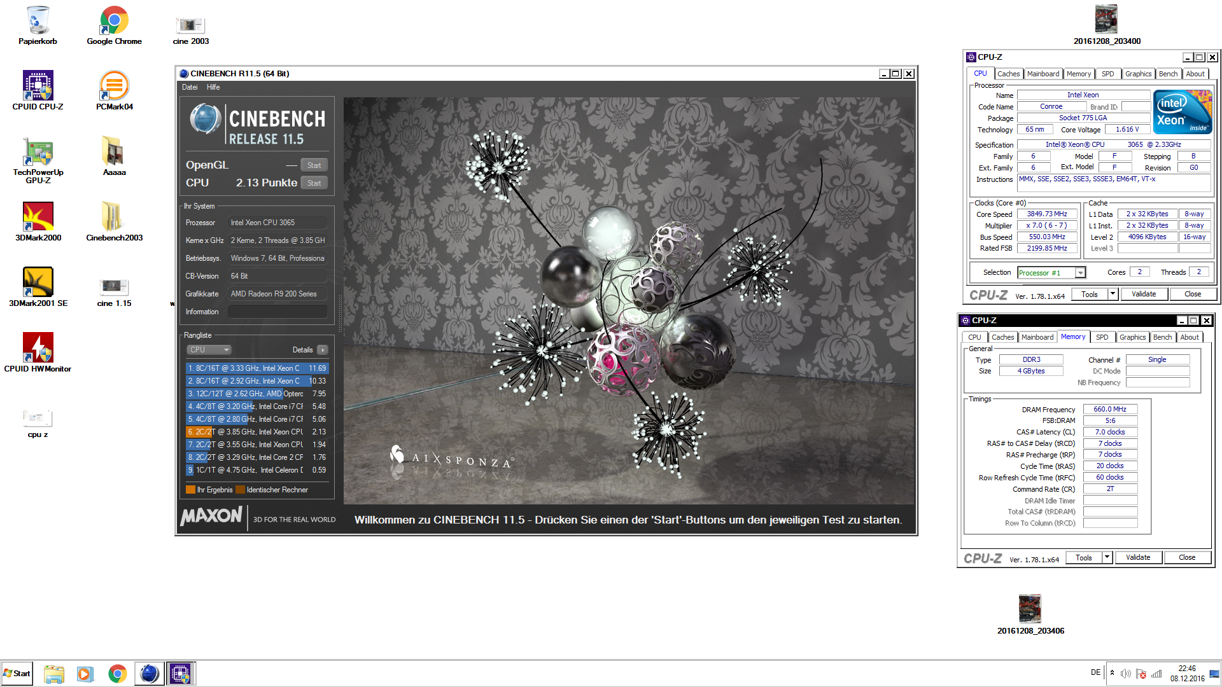Open the Papierkorb recycle bin icon

[38, 25]
